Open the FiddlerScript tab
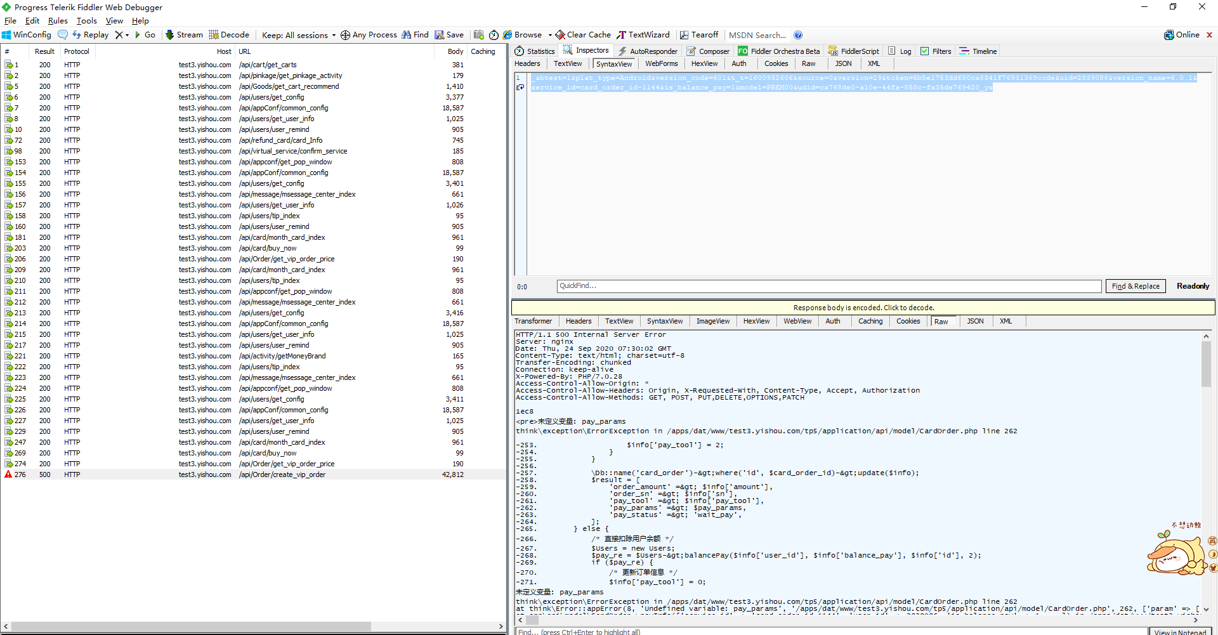Viewport: 1218px width, 635px height. pos(854,51)
